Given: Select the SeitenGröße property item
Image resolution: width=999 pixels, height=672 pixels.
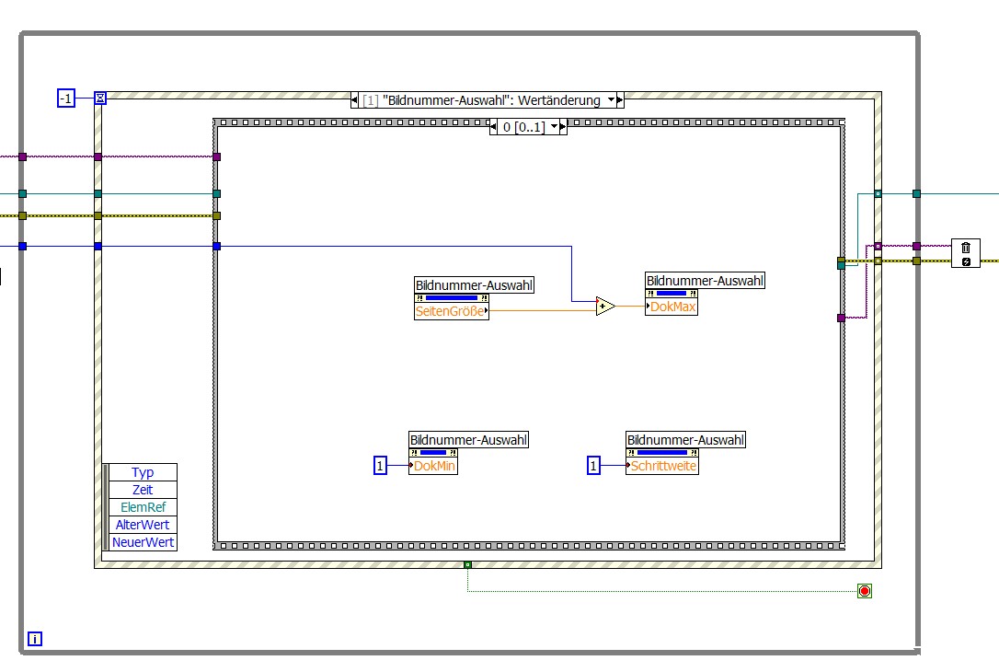Looking at the screenshot, I should [451, 311].
